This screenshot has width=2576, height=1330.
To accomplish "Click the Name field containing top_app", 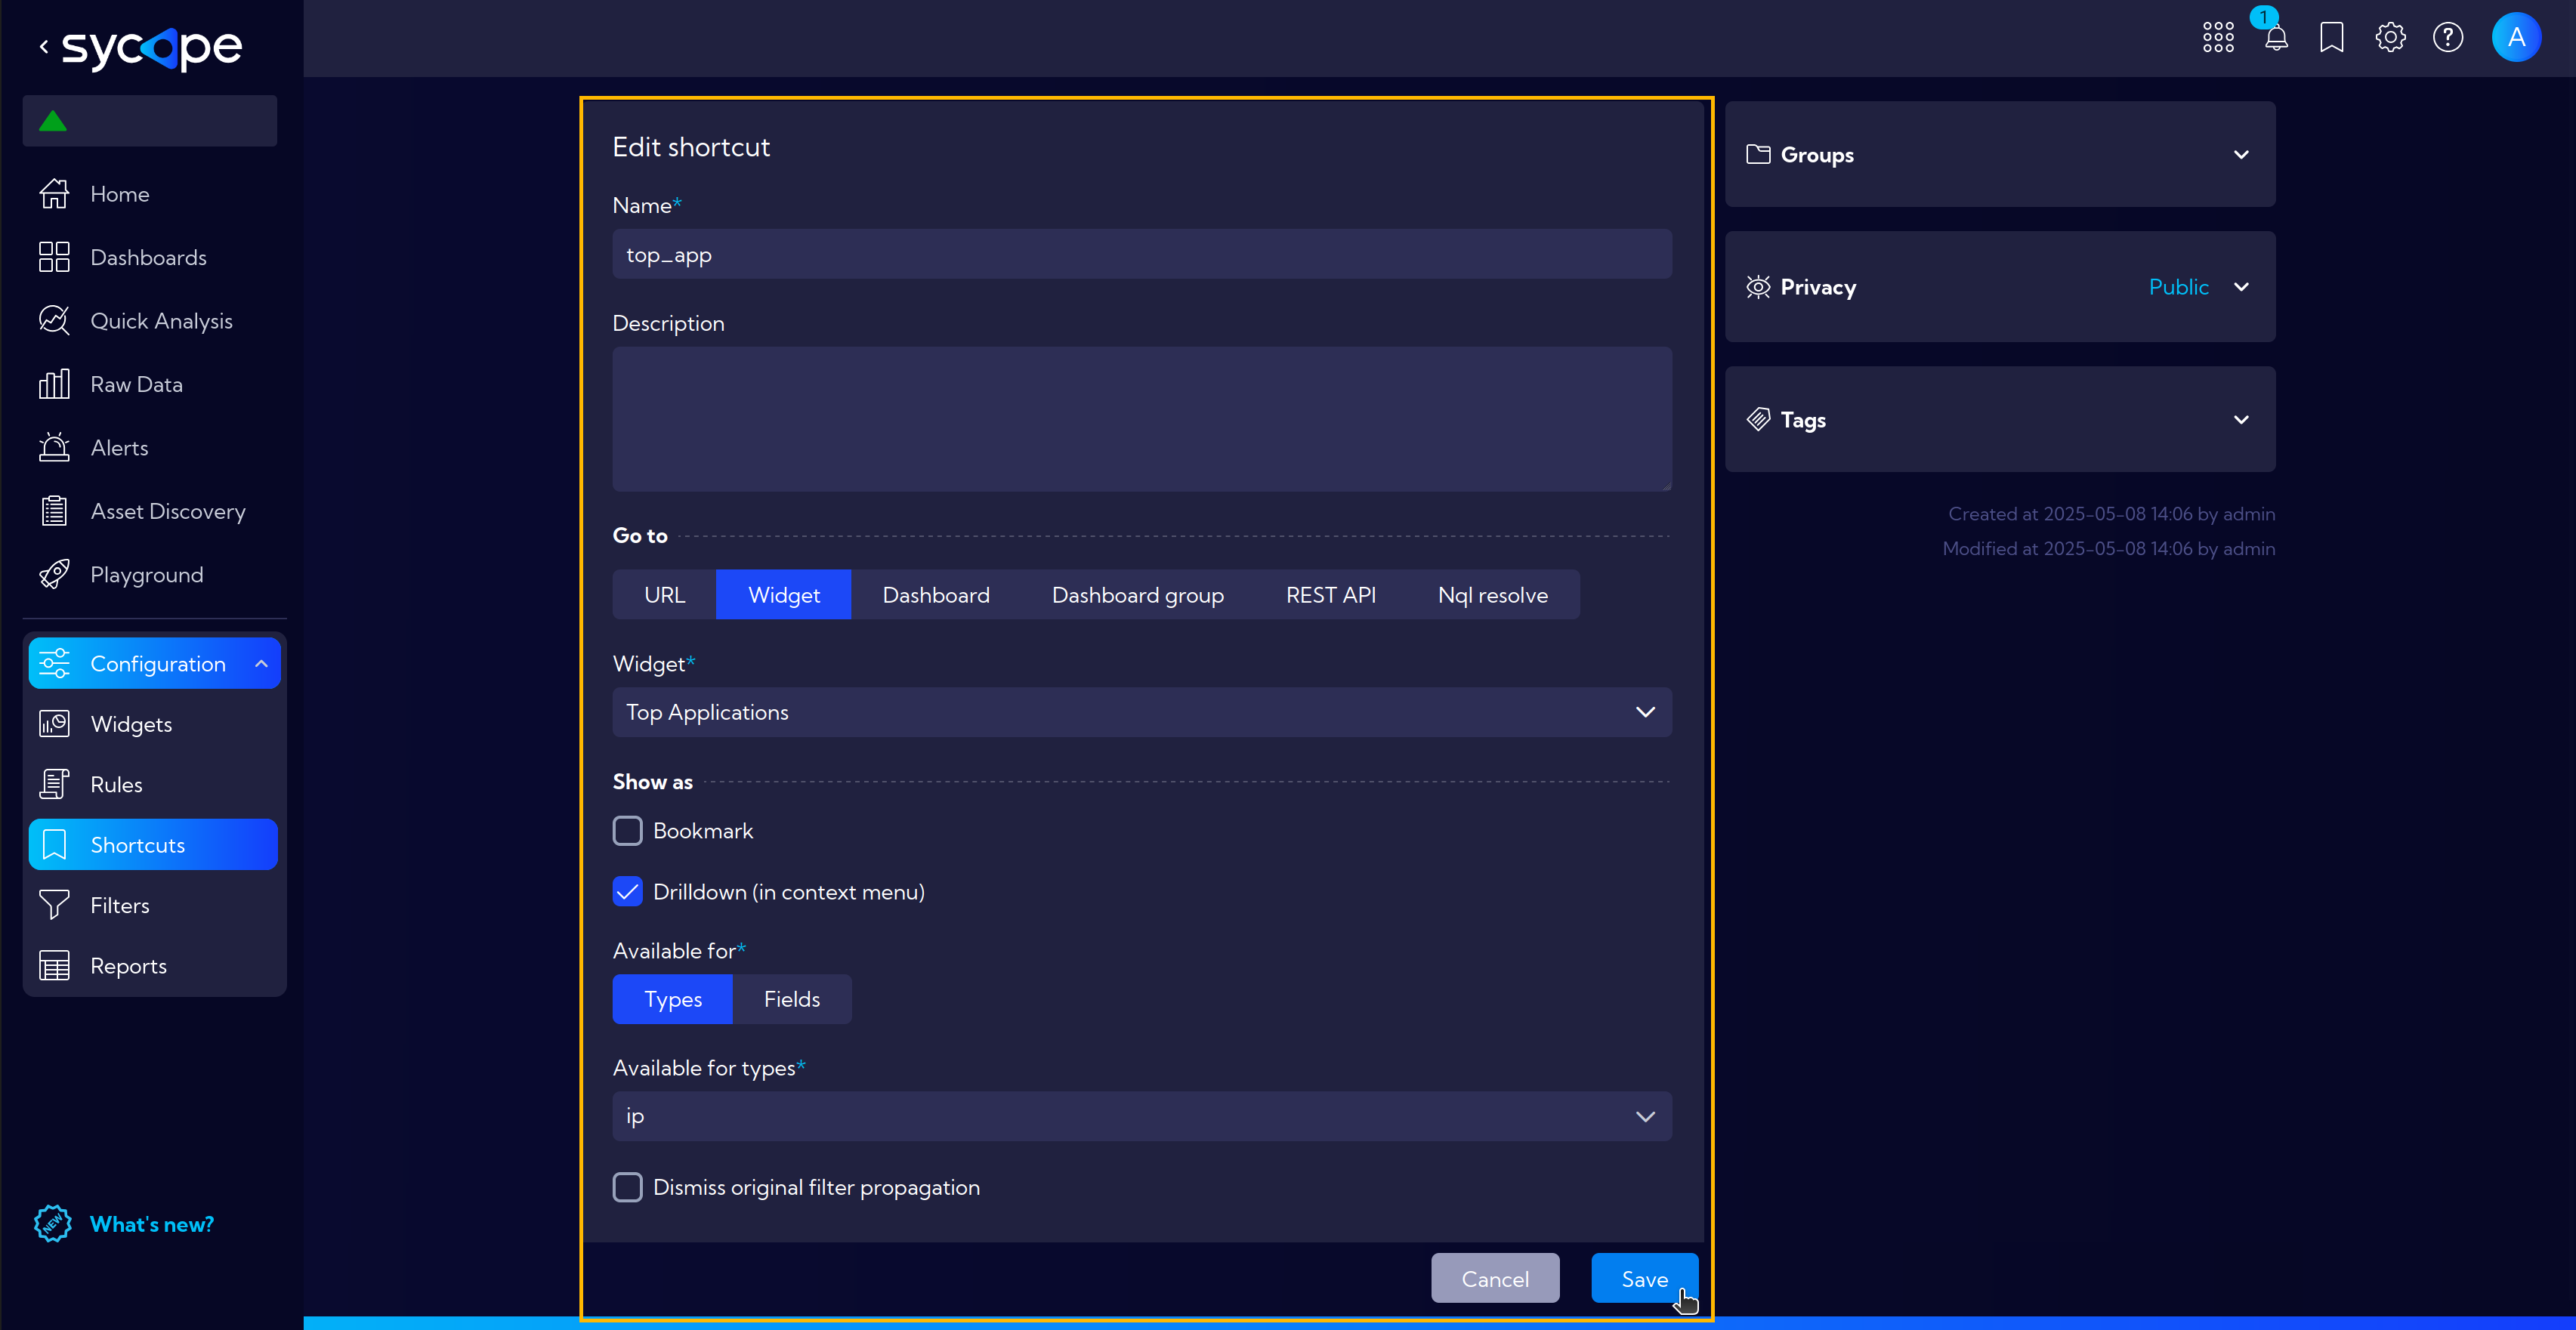I will pos(1142,254).
